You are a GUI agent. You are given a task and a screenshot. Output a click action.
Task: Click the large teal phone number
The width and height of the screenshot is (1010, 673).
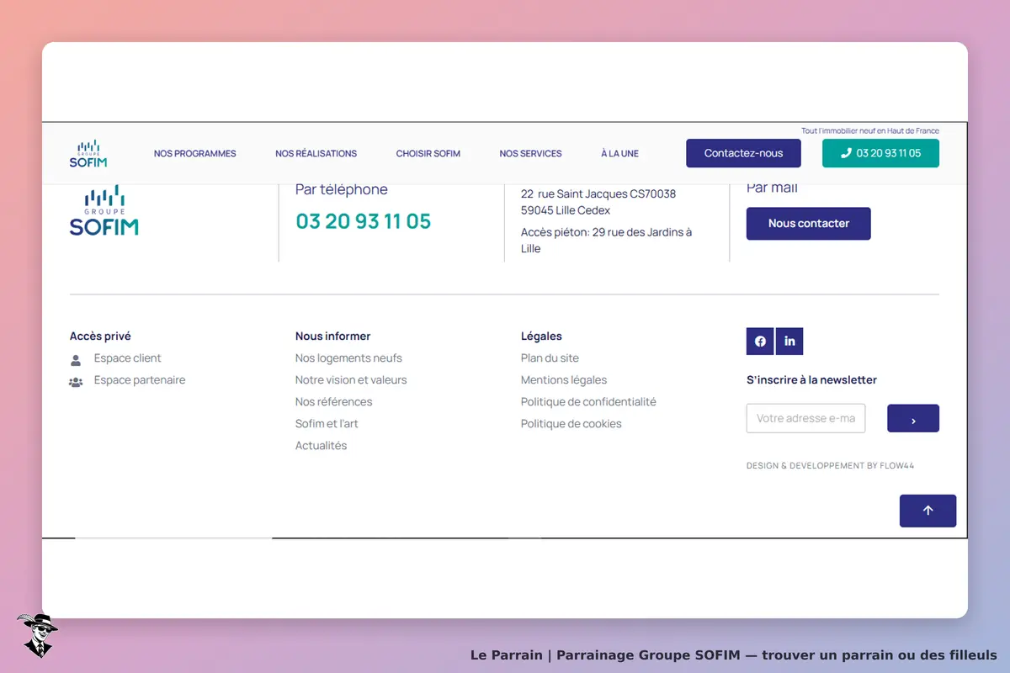click(x=364, y=221)
